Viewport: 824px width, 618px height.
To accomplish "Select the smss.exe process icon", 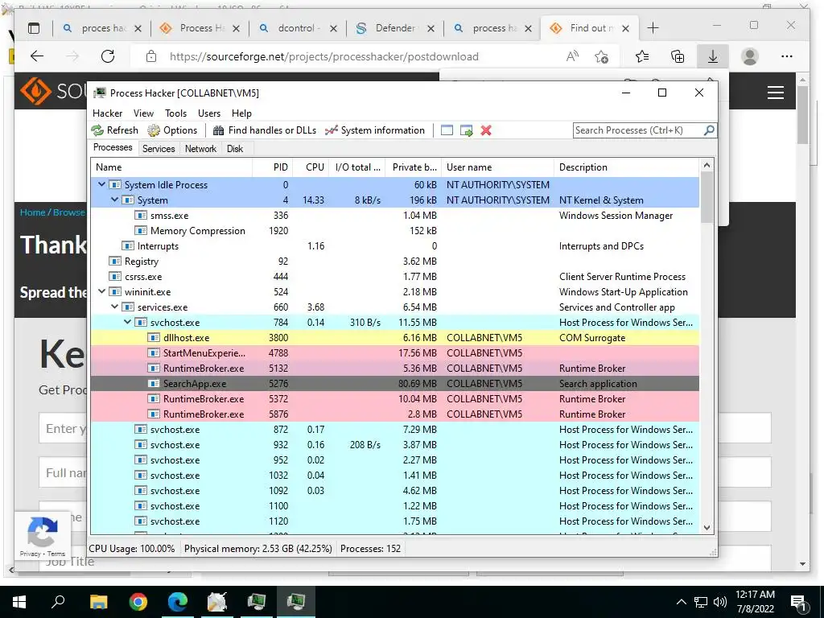I will point(141,216).
